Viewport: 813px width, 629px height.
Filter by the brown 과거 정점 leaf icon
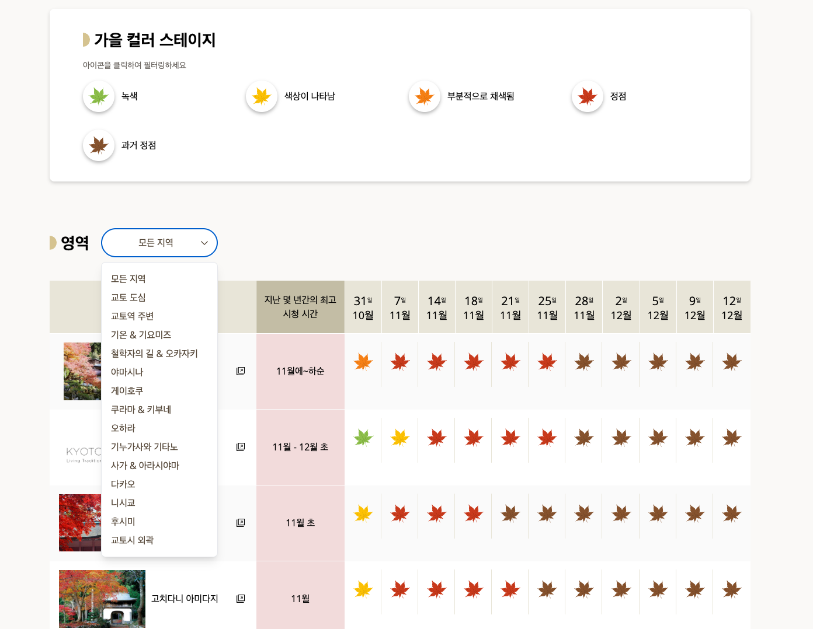99,145
